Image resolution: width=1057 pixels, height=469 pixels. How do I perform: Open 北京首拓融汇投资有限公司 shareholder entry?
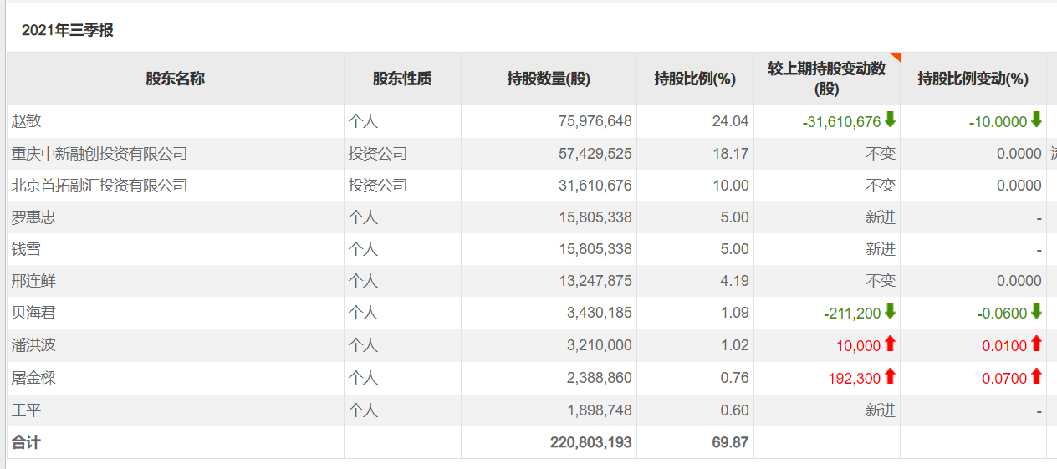pos(100,186)
